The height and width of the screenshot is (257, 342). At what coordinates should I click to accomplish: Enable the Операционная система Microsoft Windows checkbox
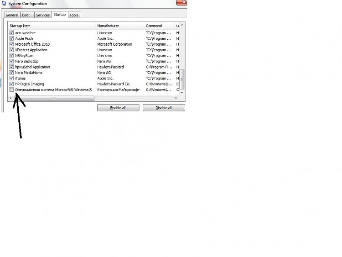(11, 89)
